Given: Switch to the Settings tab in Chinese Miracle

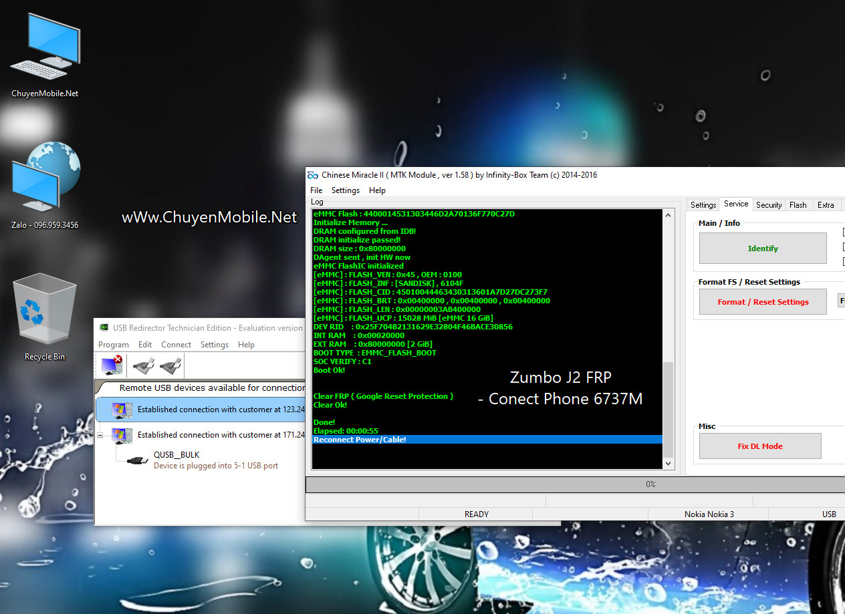Looking at the screenshot, I should [703, 205].
